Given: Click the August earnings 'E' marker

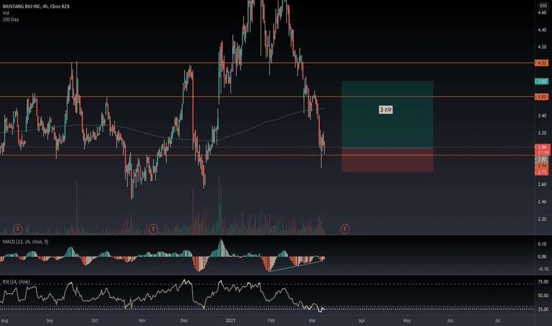Looking at the screenshot, I should 18,229.
